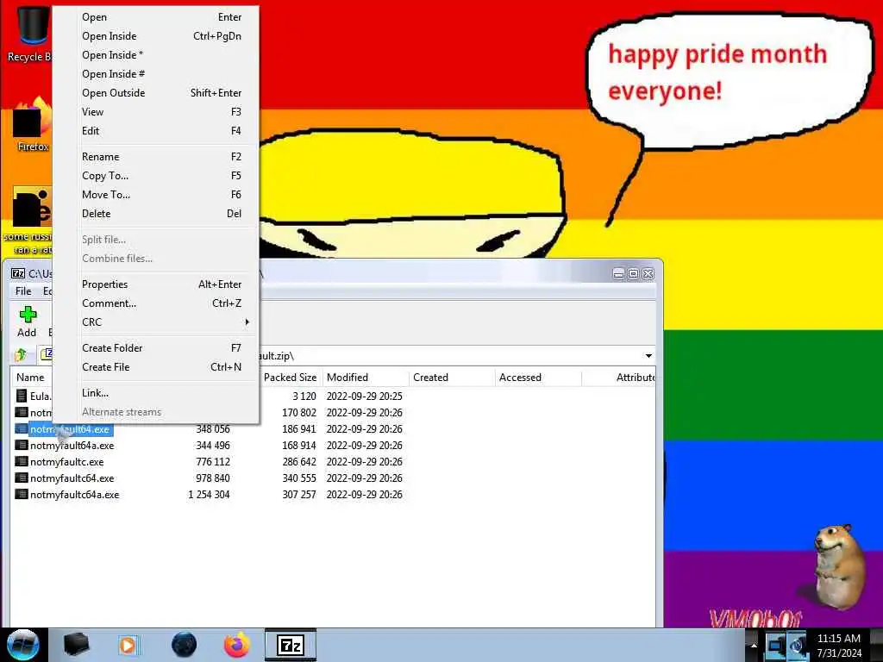The height and width of the screenshot is (662, 883).
Task: Click the taskbar clock showing 11:15 AM
Action: 839,645
